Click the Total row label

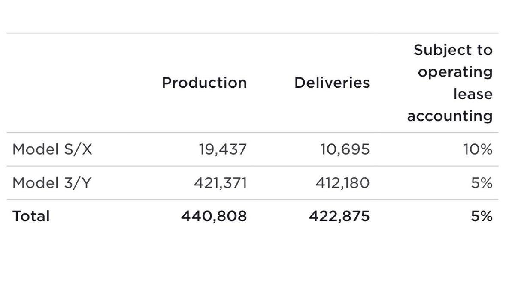pyautogui.click(x=31, y=216)
